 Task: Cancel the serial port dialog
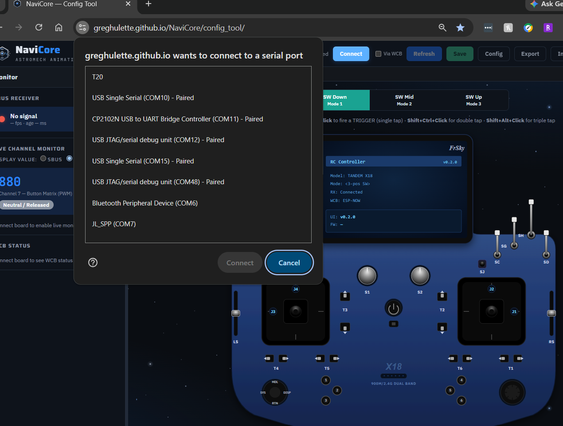289,263
